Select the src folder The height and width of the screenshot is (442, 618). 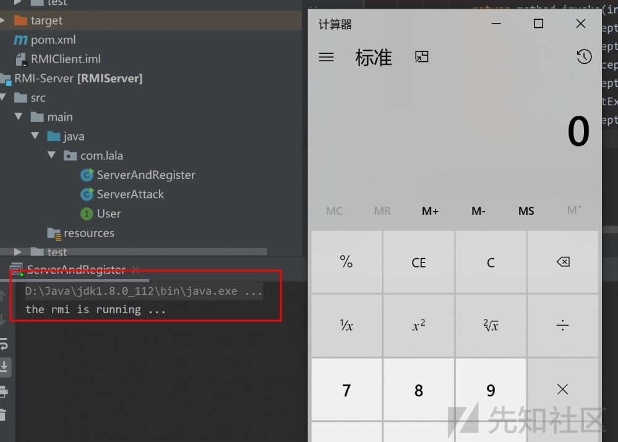pos(38,98)
